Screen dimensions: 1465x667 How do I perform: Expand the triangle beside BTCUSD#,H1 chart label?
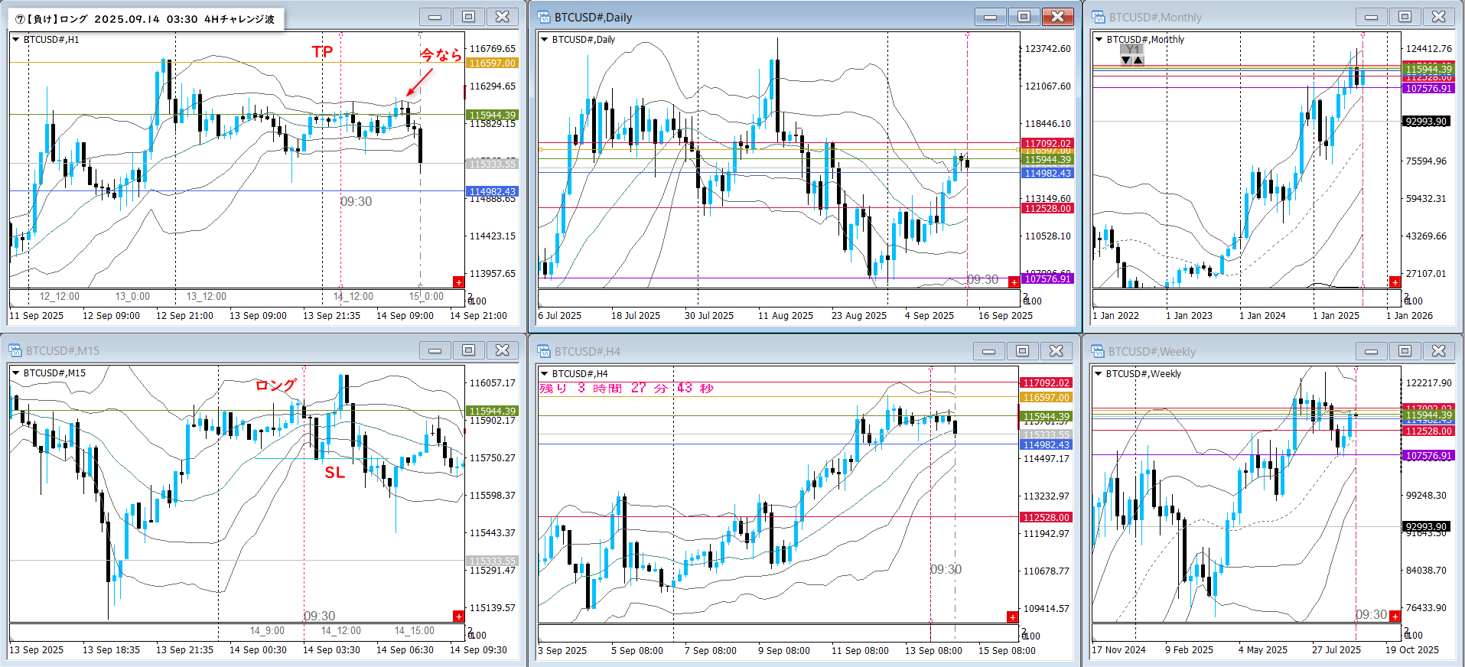point(16,39)
